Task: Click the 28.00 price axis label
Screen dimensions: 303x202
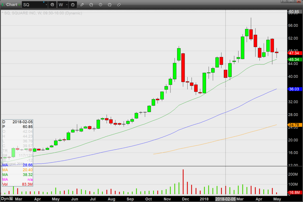Action: pos(293,115)
